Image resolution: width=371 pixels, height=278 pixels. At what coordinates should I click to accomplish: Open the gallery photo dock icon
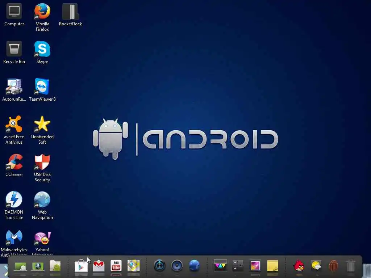coord(255,265)
